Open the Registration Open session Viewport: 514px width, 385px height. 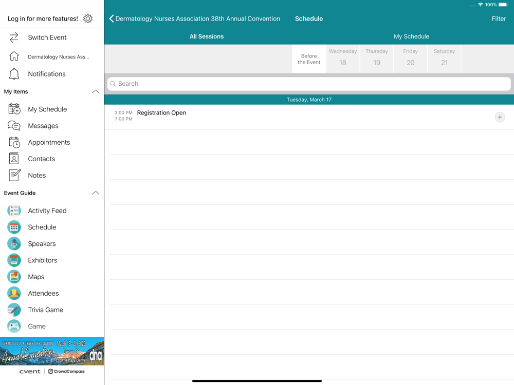(309, 117)
